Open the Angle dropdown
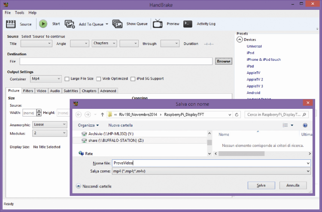This screenshot has width=322, height=212. (x=79, y=43)
